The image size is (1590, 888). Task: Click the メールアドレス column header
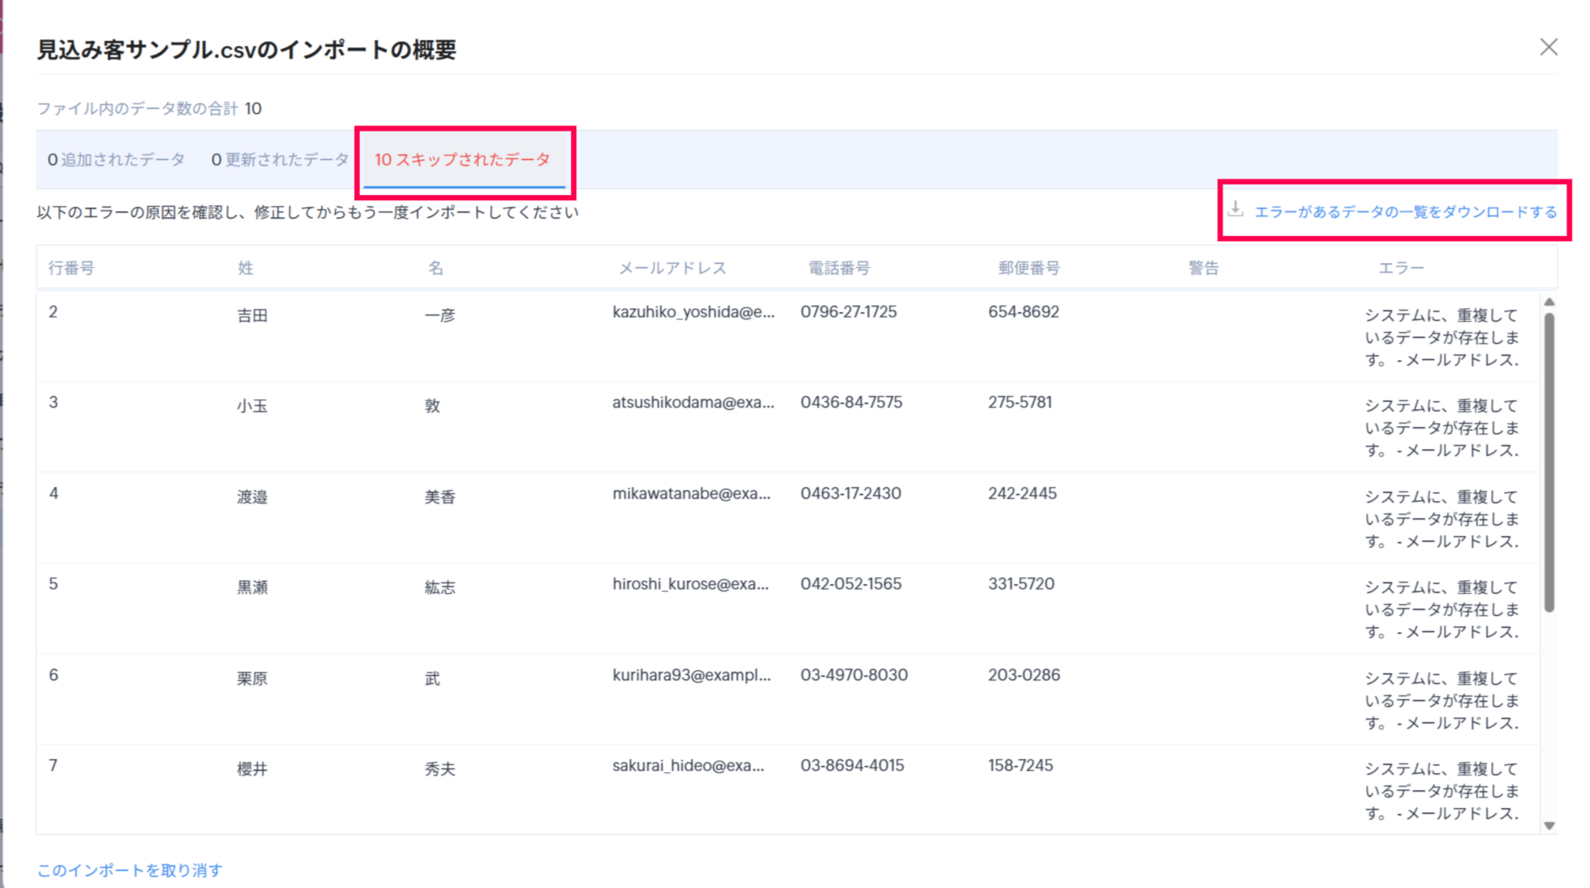point(672,268)
